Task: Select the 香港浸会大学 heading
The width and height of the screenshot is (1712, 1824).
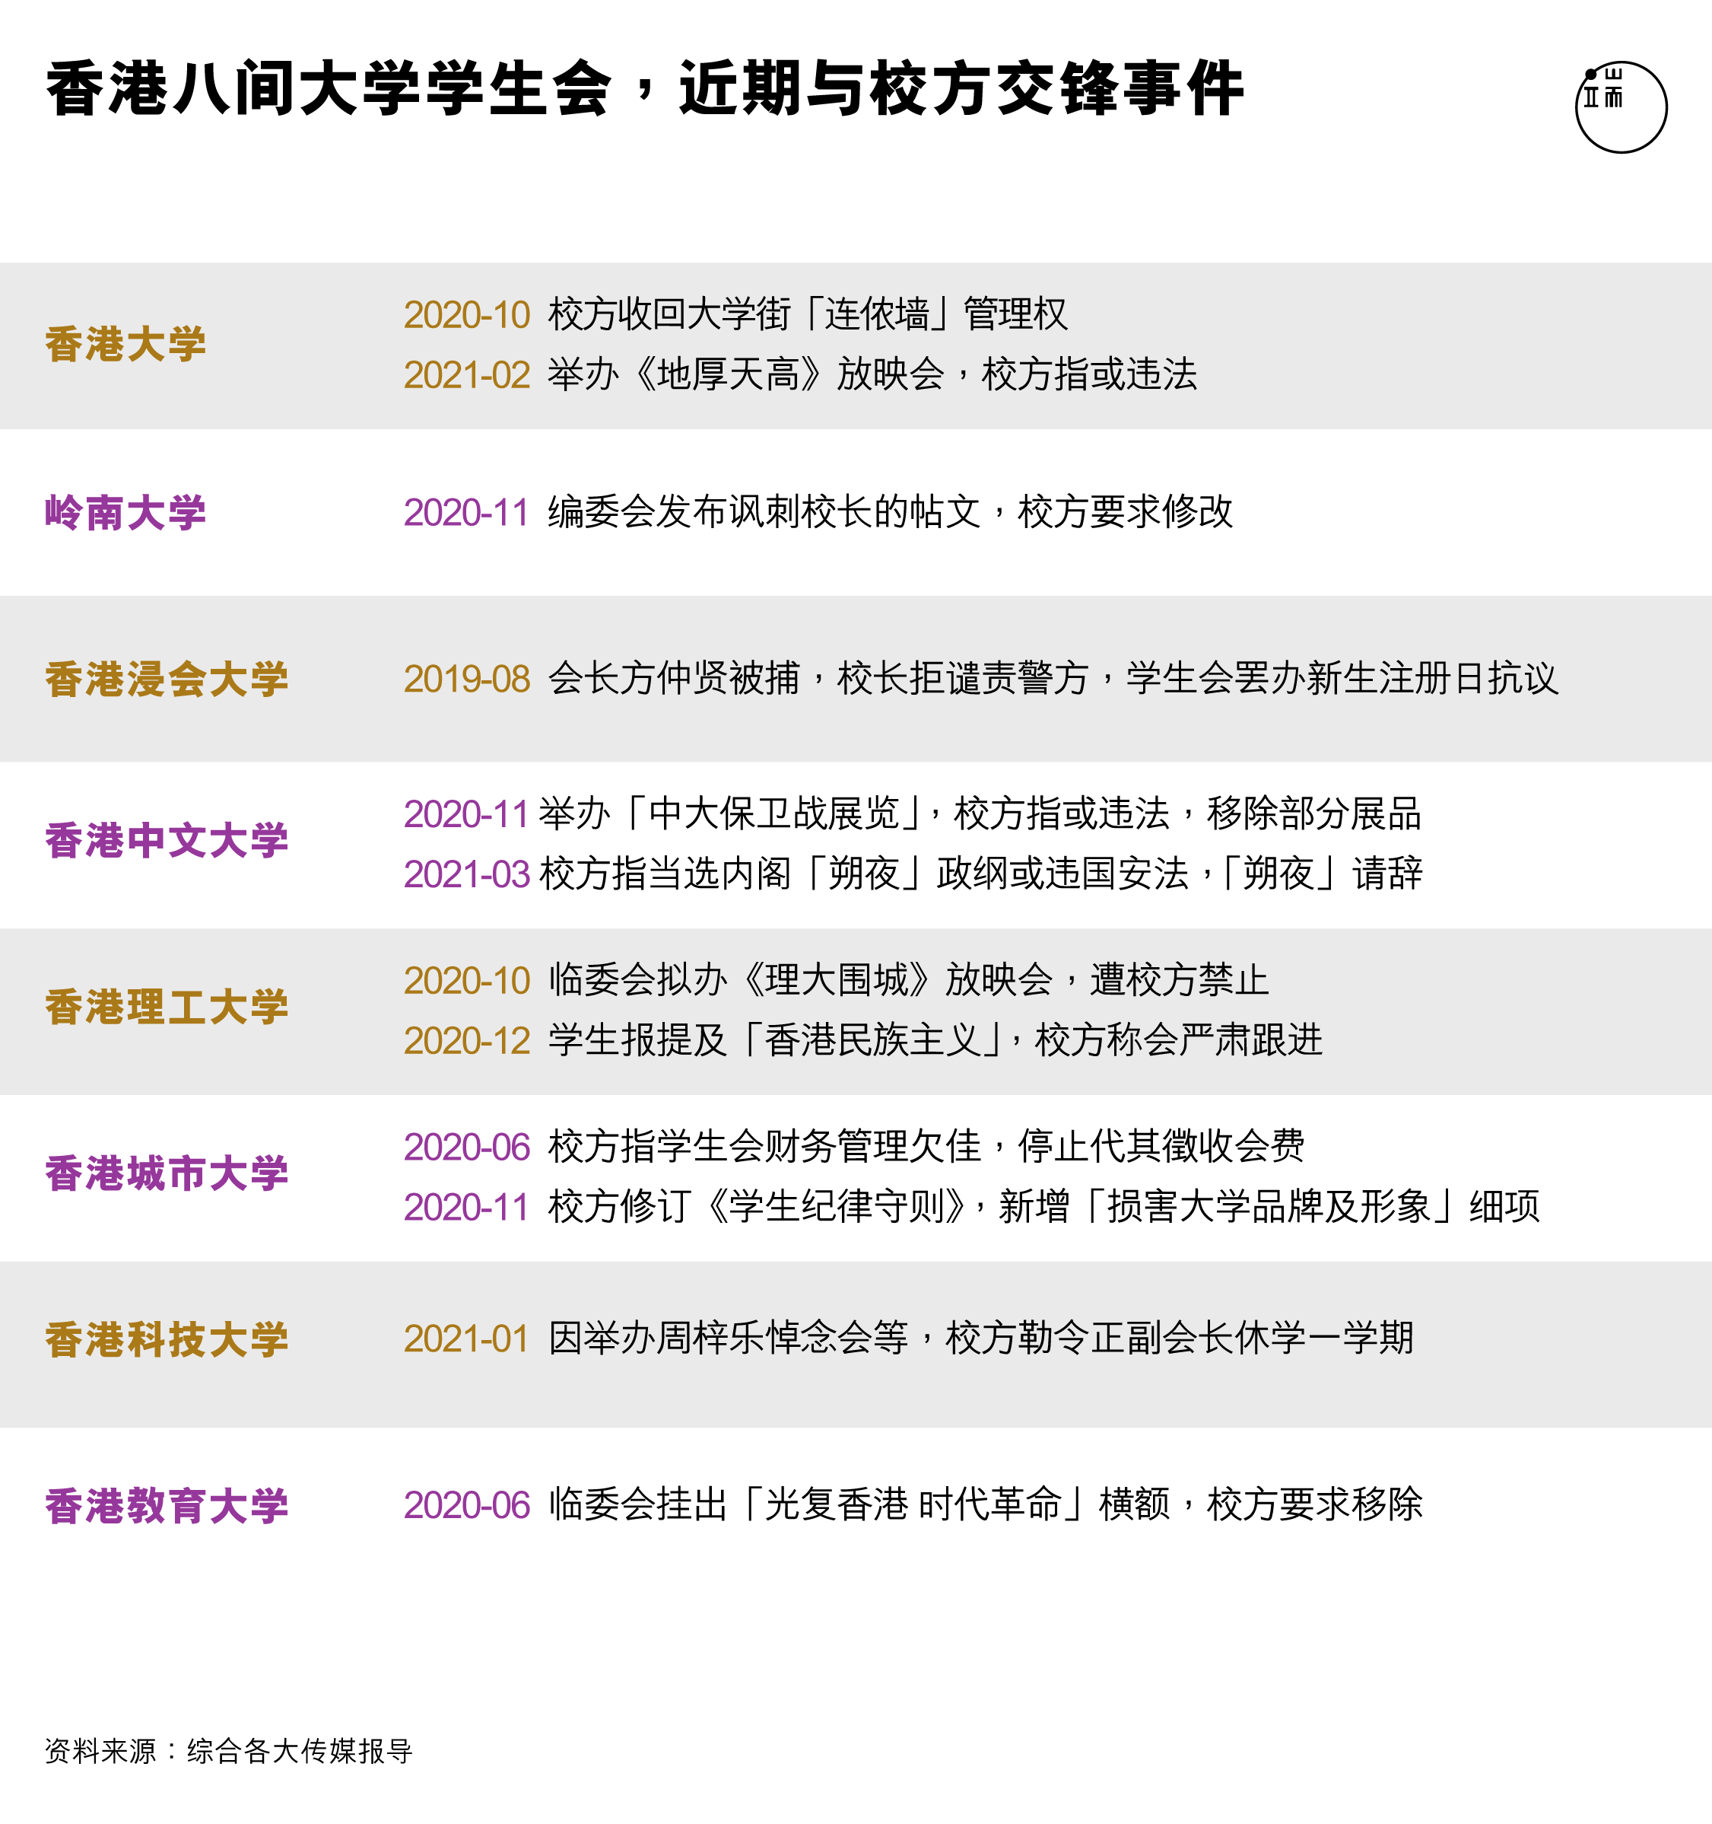Action: click(x=167, y=680)
